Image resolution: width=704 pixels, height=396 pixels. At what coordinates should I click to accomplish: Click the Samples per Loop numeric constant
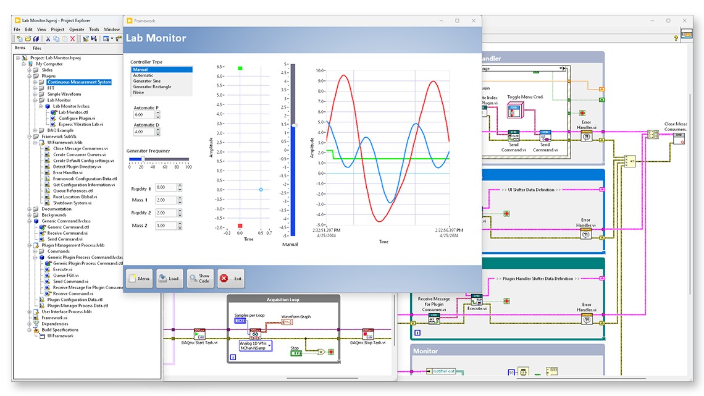click(x=240, y=321)
